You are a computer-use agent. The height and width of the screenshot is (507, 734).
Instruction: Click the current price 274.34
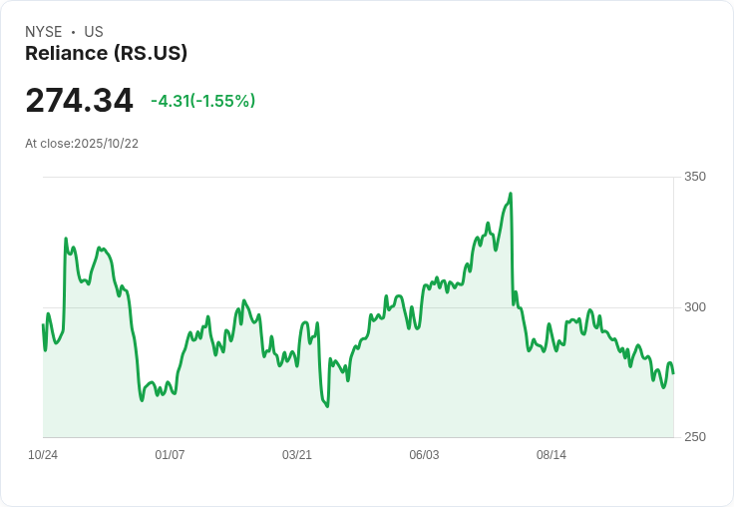[x=79, y=101]
